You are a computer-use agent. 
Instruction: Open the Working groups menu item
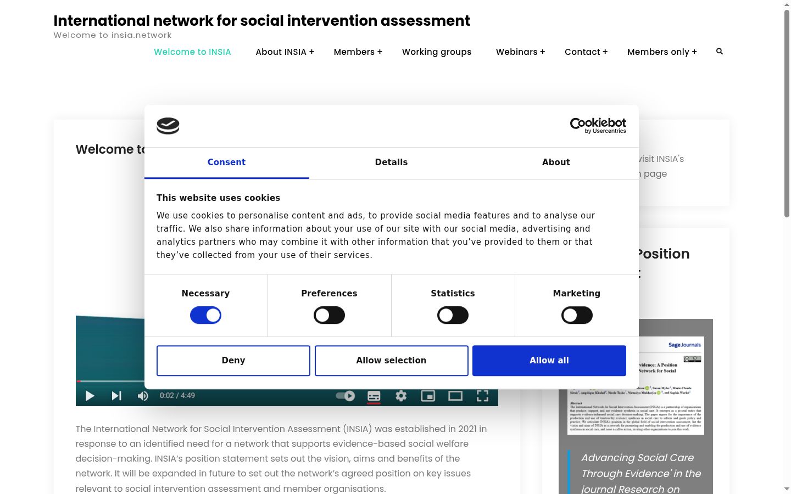[x=437, y=52]
